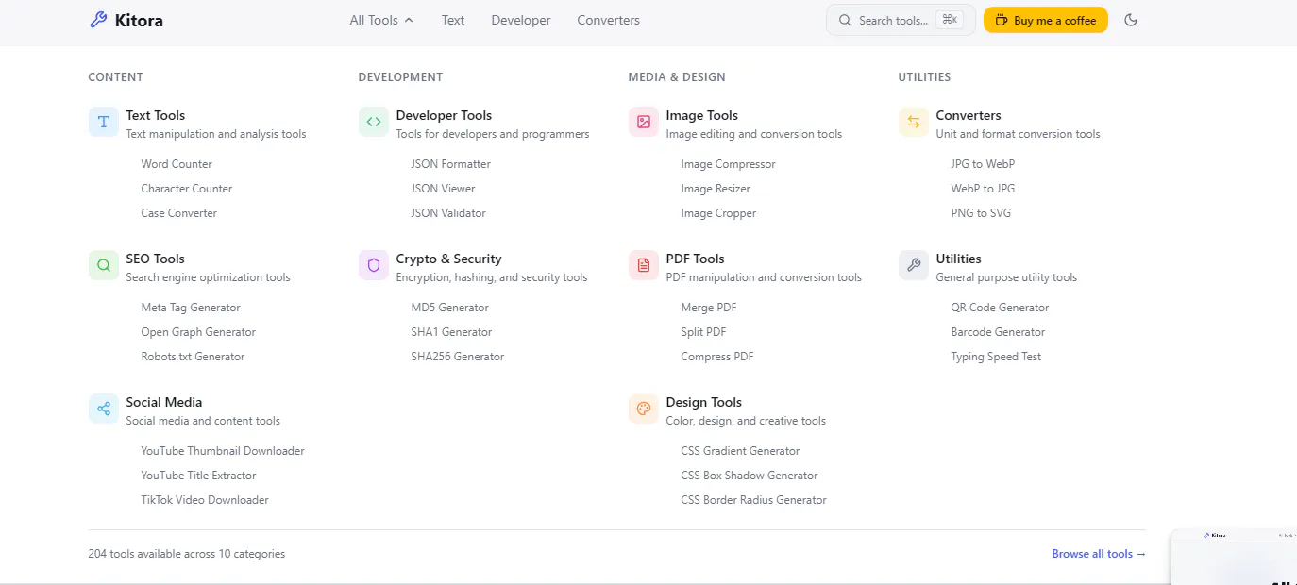The width and height of the screenshot is (1297, 585).
Task: Click the coffee cup icon in button
Action: point(1002,20)
